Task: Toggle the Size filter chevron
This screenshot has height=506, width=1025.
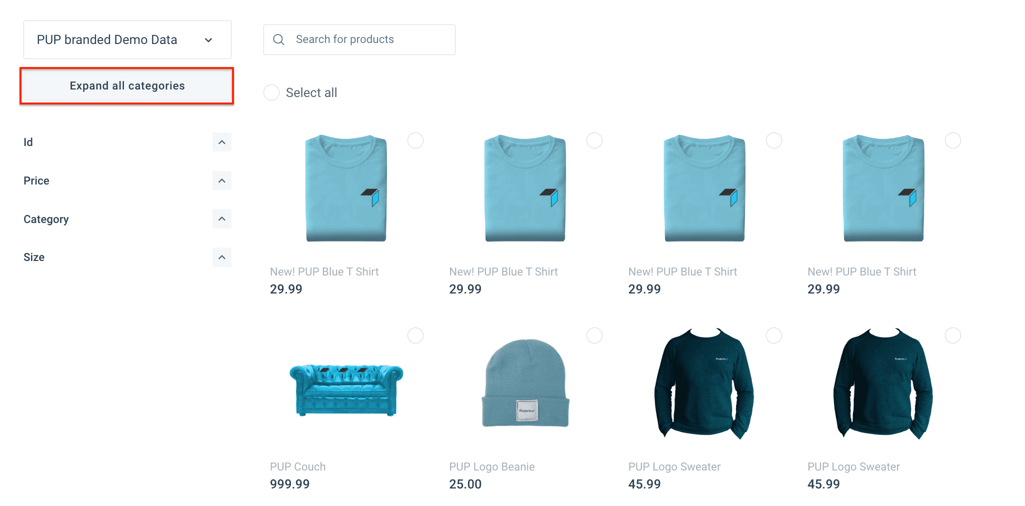Action: pyautogui.click(x=222, y=257)
